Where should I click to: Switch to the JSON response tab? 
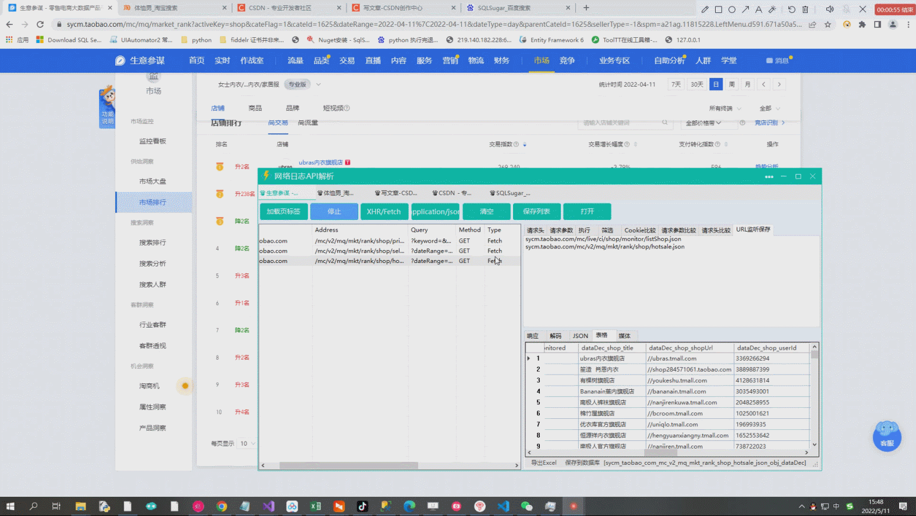click(x=580, y=336)
